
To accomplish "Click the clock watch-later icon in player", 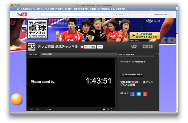I will click(108, 109).
